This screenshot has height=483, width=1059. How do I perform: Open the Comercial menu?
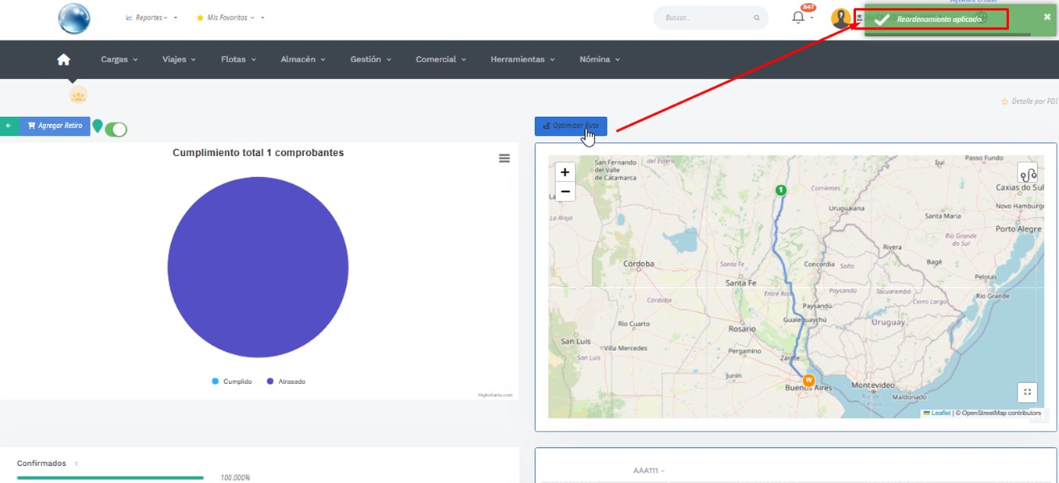pyautogui.click(x=440, y=59)
